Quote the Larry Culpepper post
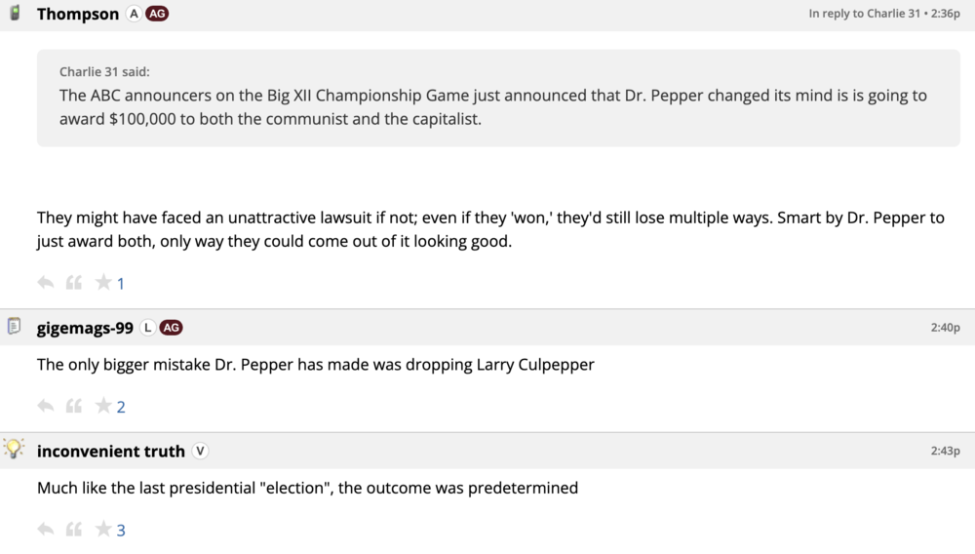This screenshot has height=554, width=975. (x=74, y=406)
